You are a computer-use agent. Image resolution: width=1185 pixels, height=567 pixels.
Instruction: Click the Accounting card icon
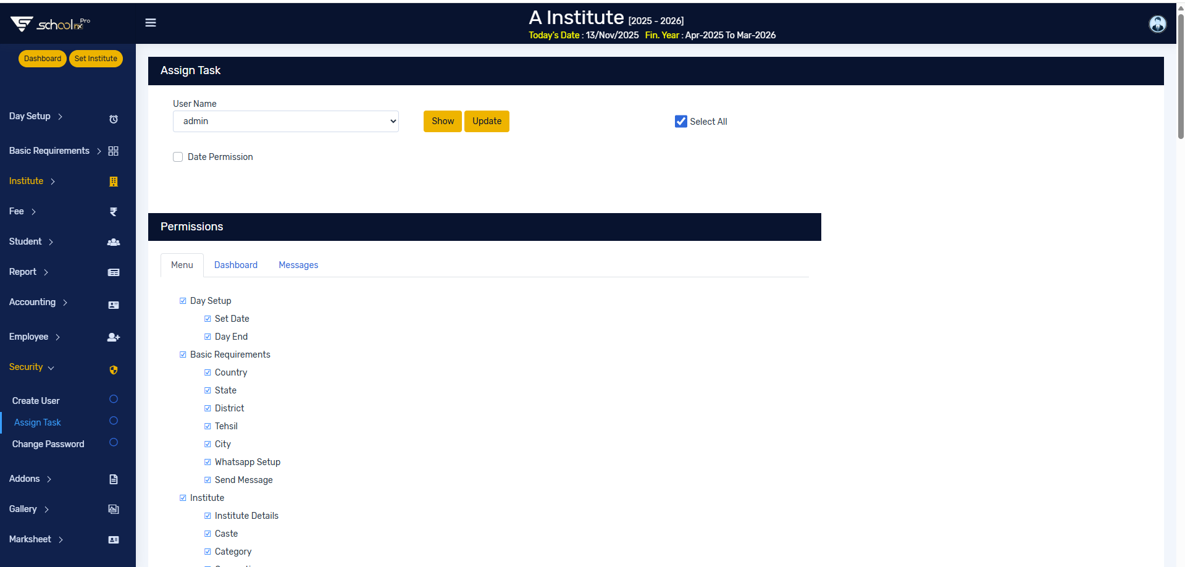[114, 305]
